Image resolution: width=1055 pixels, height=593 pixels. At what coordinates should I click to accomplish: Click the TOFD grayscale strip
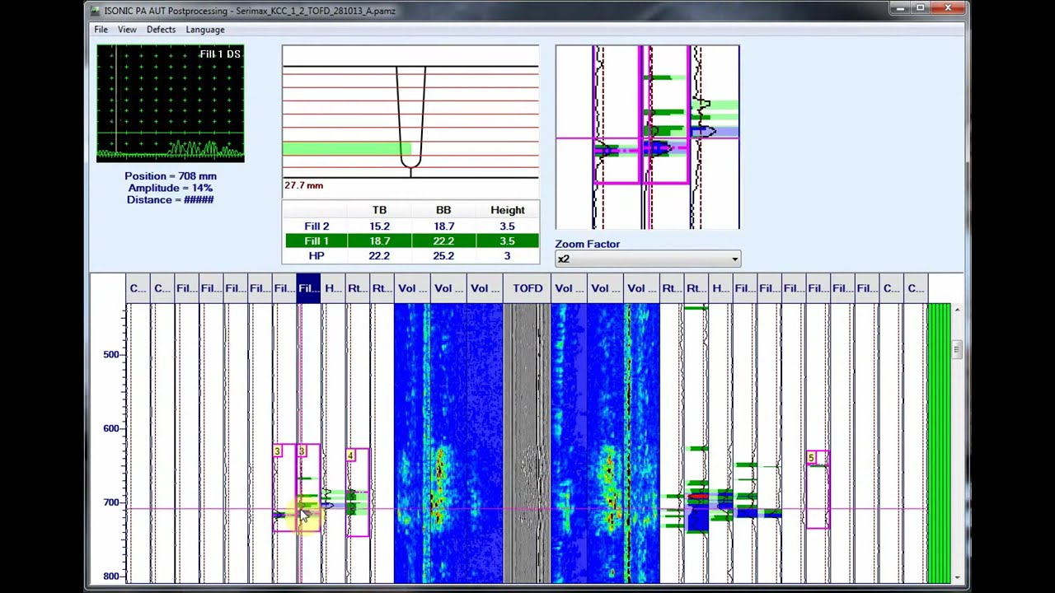pos(527,443)
